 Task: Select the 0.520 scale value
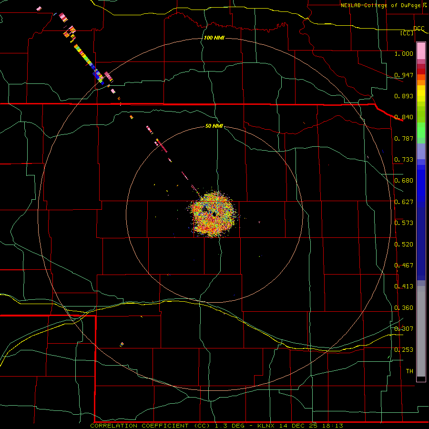click(x=404, y=245)
